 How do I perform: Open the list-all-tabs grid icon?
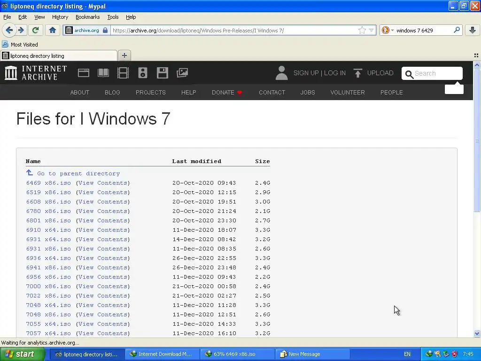pyautogui.click(x=476, y=55)
